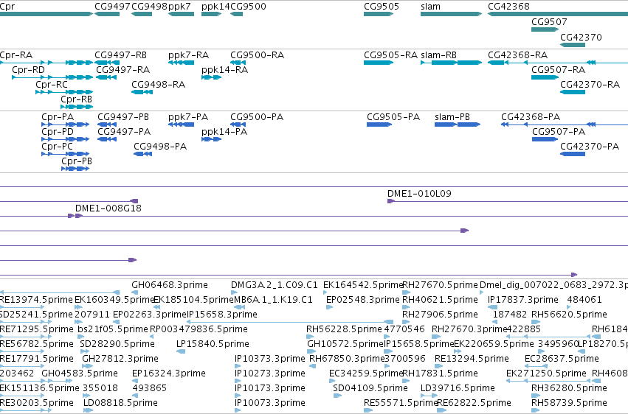Image resolution: width=628 pixels, height=414 pixels.
Task: Select the RH67850.3prime EST label
Action: point(347,359)
